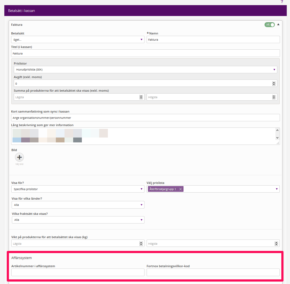This screenshot has height=284, width=290.
Task: Collapse the Faktura payment method panel
Action: pyautogui.click(x=278, y=24)
